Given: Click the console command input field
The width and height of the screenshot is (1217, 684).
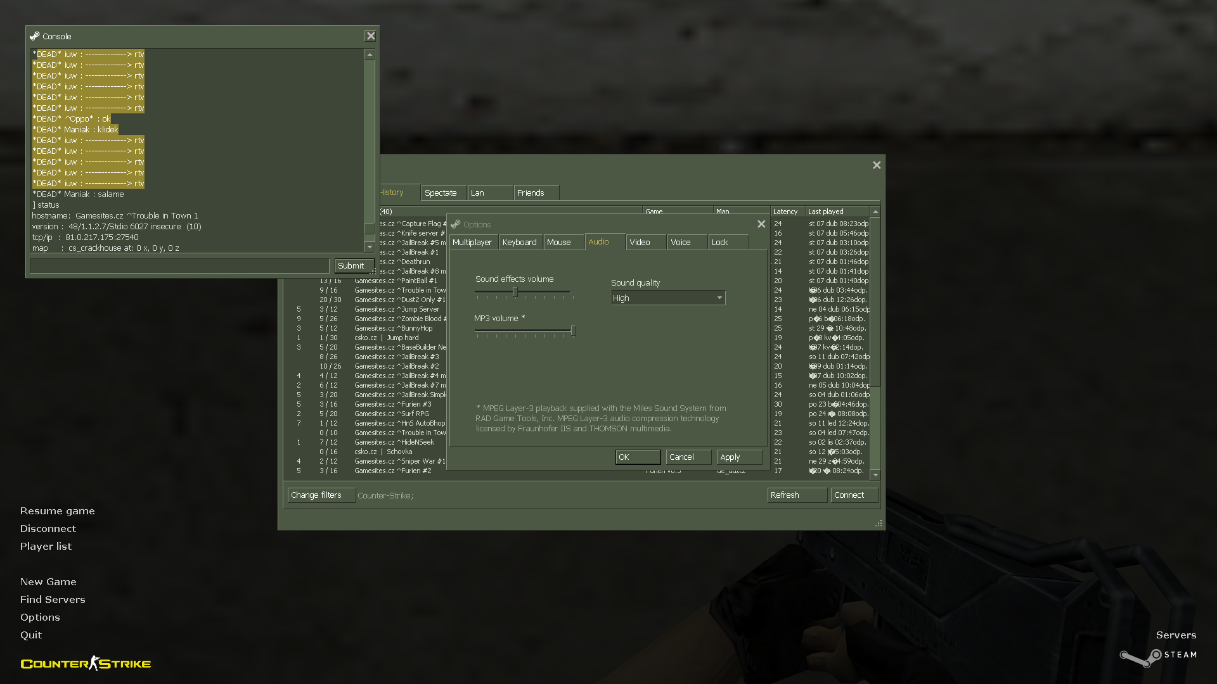Looking at the screenshot, I should (180, 266).
